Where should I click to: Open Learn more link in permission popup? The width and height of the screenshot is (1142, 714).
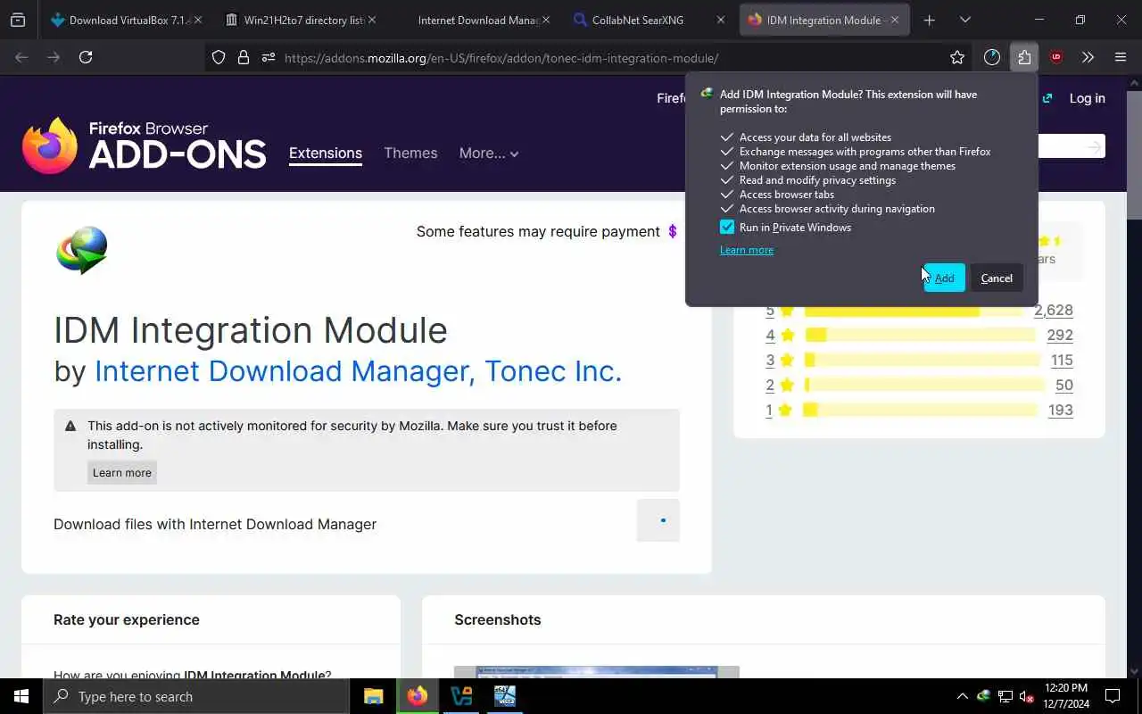pos(747,250)
